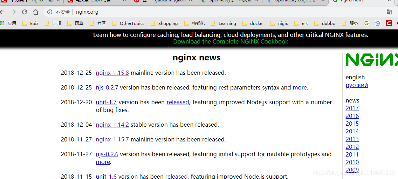Open the 2010 news archive

pyautogui.click(x=352, y=162)
